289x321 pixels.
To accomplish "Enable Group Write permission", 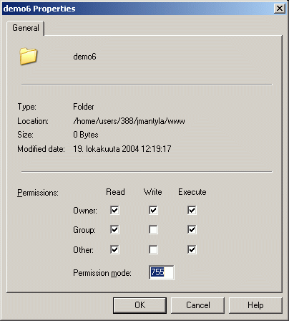I will tap(153, 230).
